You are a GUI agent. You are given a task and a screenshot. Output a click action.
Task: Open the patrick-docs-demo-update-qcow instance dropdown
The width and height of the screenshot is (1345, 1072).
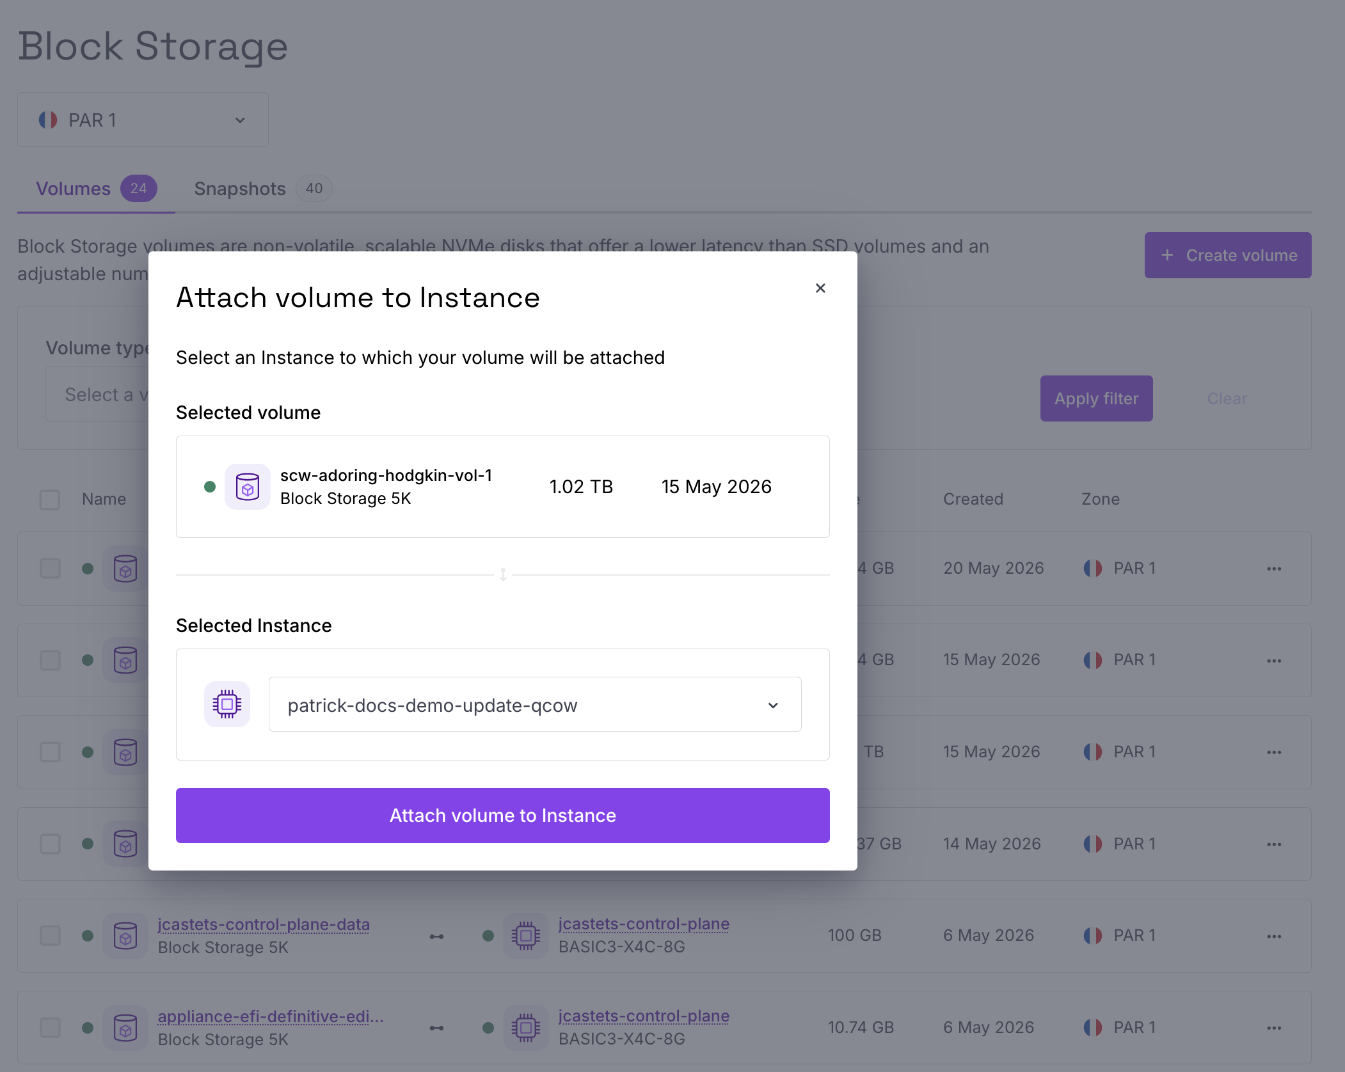coord(535,704)
